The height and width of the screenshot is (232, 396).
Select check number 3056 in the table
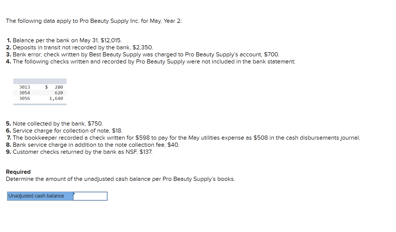[x=25, y=99]
